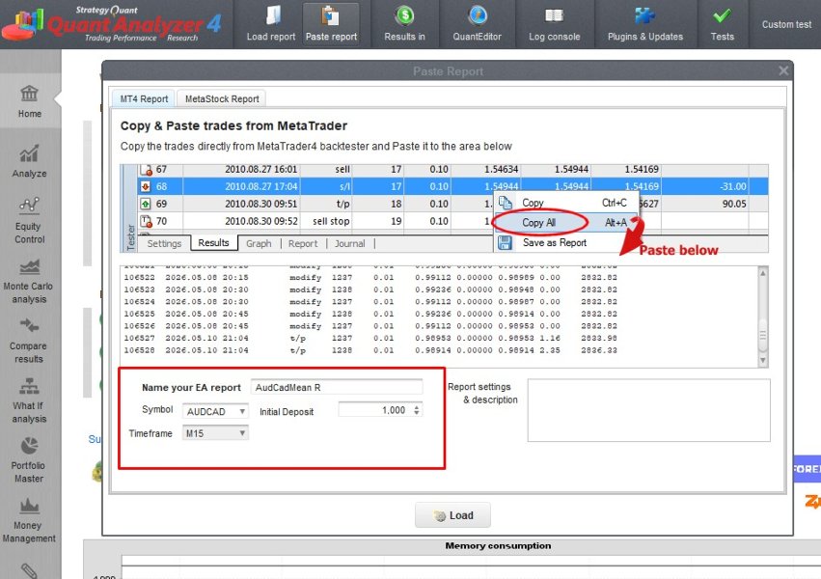Click the pasted trade row 106528

(370, 350)
